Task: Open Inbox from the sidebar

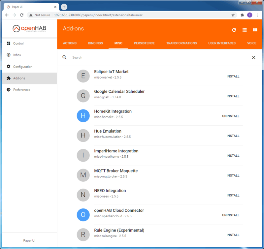Action: tap(17, 55)
